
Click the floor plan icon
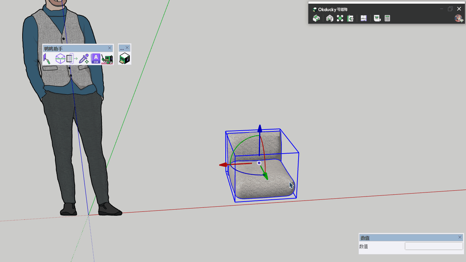click(x=364, y=18)
